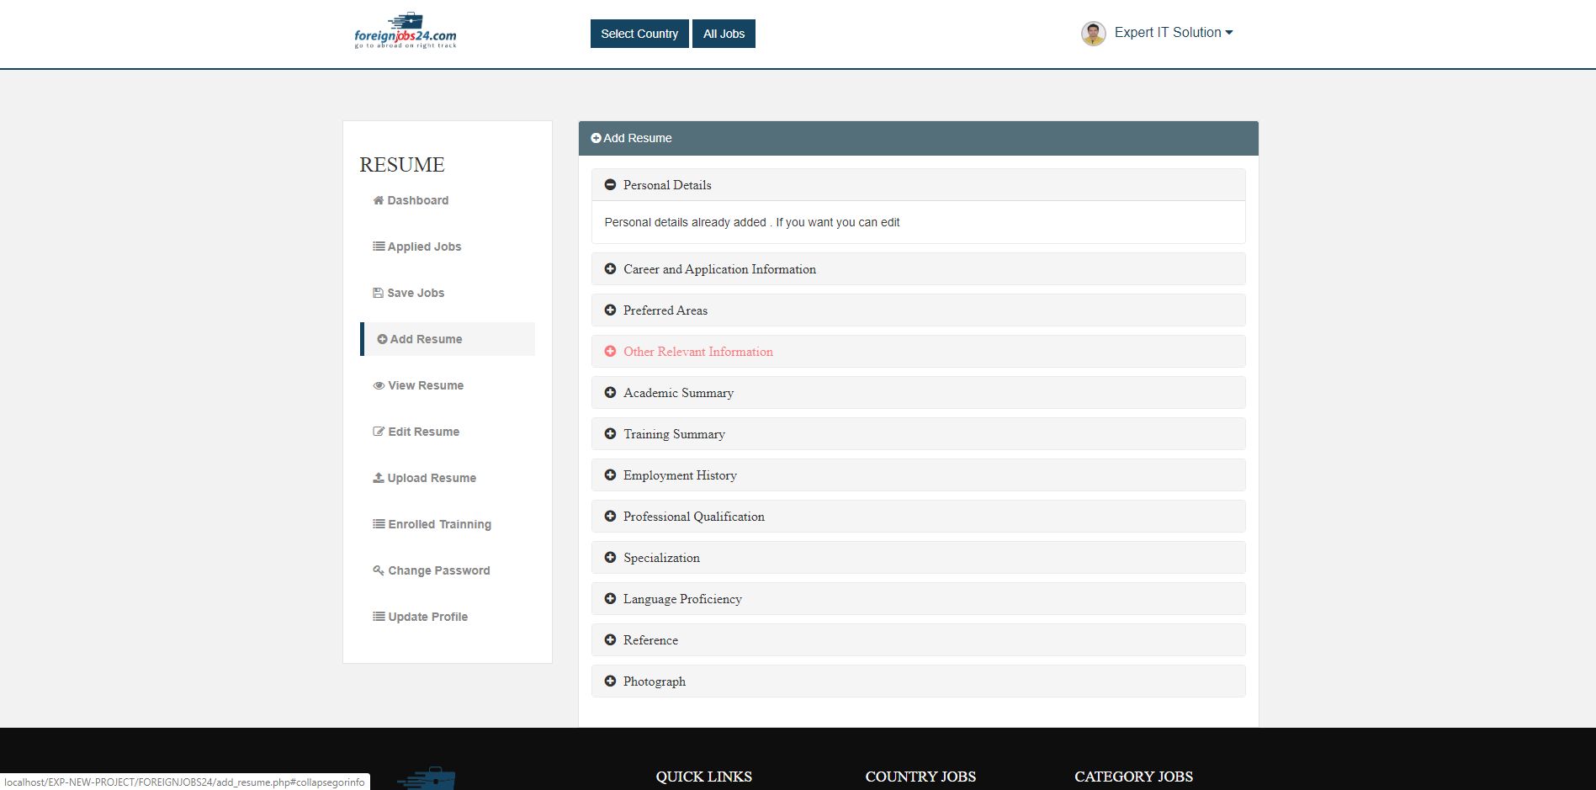This screenshot has height=790, width=1596.
Task: Go to All Jobs
Action: coord(724,34)
